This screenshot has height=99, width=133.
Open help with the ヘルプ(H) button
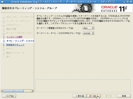[x=9, y=96]
